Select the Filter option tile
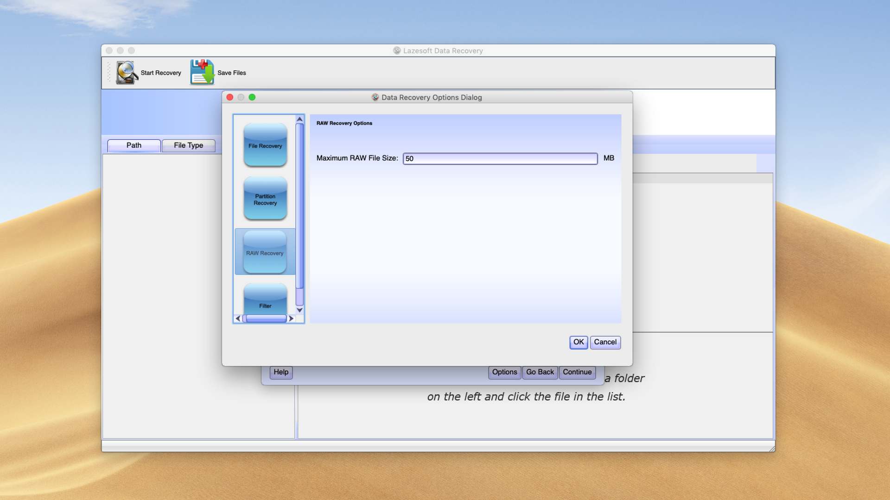The width and height of the screenshot is (890, 500). pyautogui.click(x=265, y=300)
